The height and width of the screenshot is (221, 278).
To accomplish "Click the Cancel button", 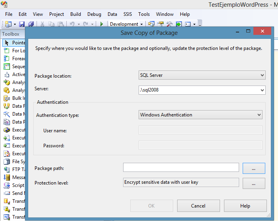I will (198, 206).
